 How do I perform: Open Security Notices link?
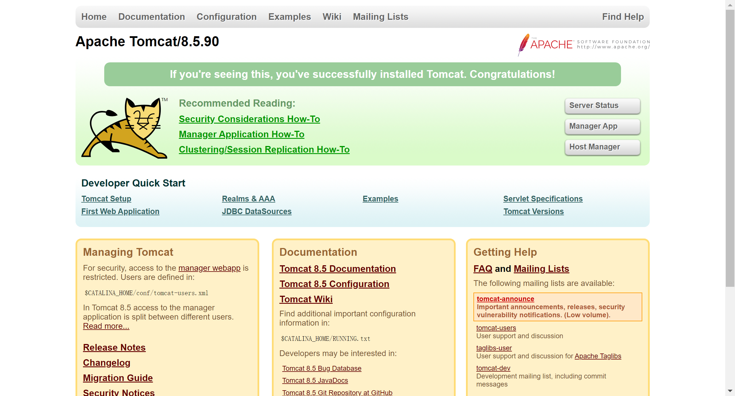(119, 392)
